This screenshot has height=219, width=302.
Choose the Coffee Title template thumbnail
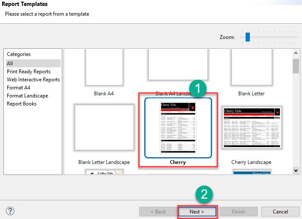coord(104,172)
